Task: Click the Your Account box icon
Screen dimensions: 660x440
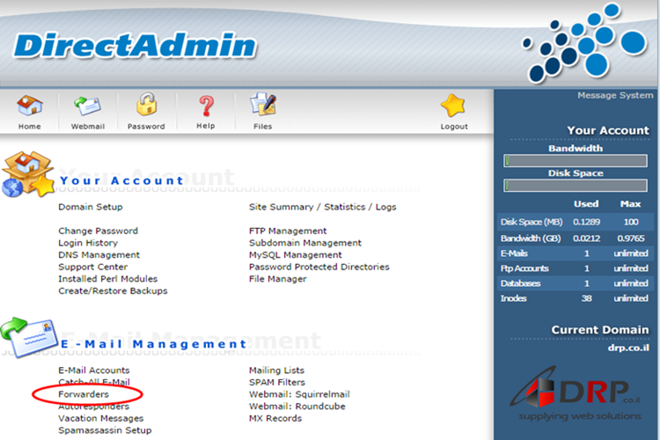Action: coord(28,175)
